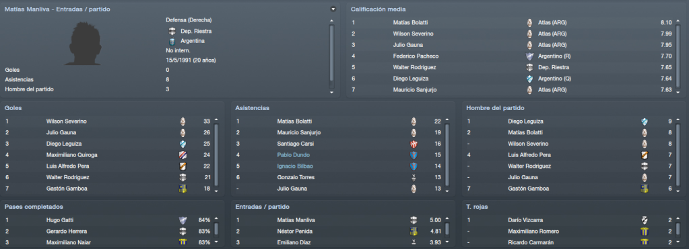Screen dimensions: 689x249
Task: Click down arrow in Calificación media list
Action: coord(678,93)
